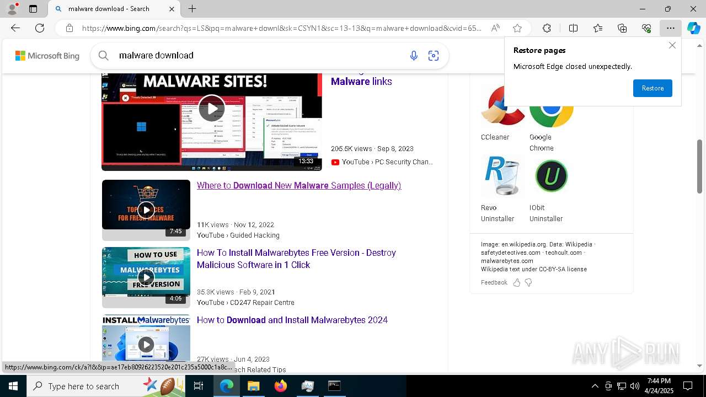Play How to Use Malwarebytes Free Version thumbnail
Screen dimensions: 706x397
[x=146, y=277]
